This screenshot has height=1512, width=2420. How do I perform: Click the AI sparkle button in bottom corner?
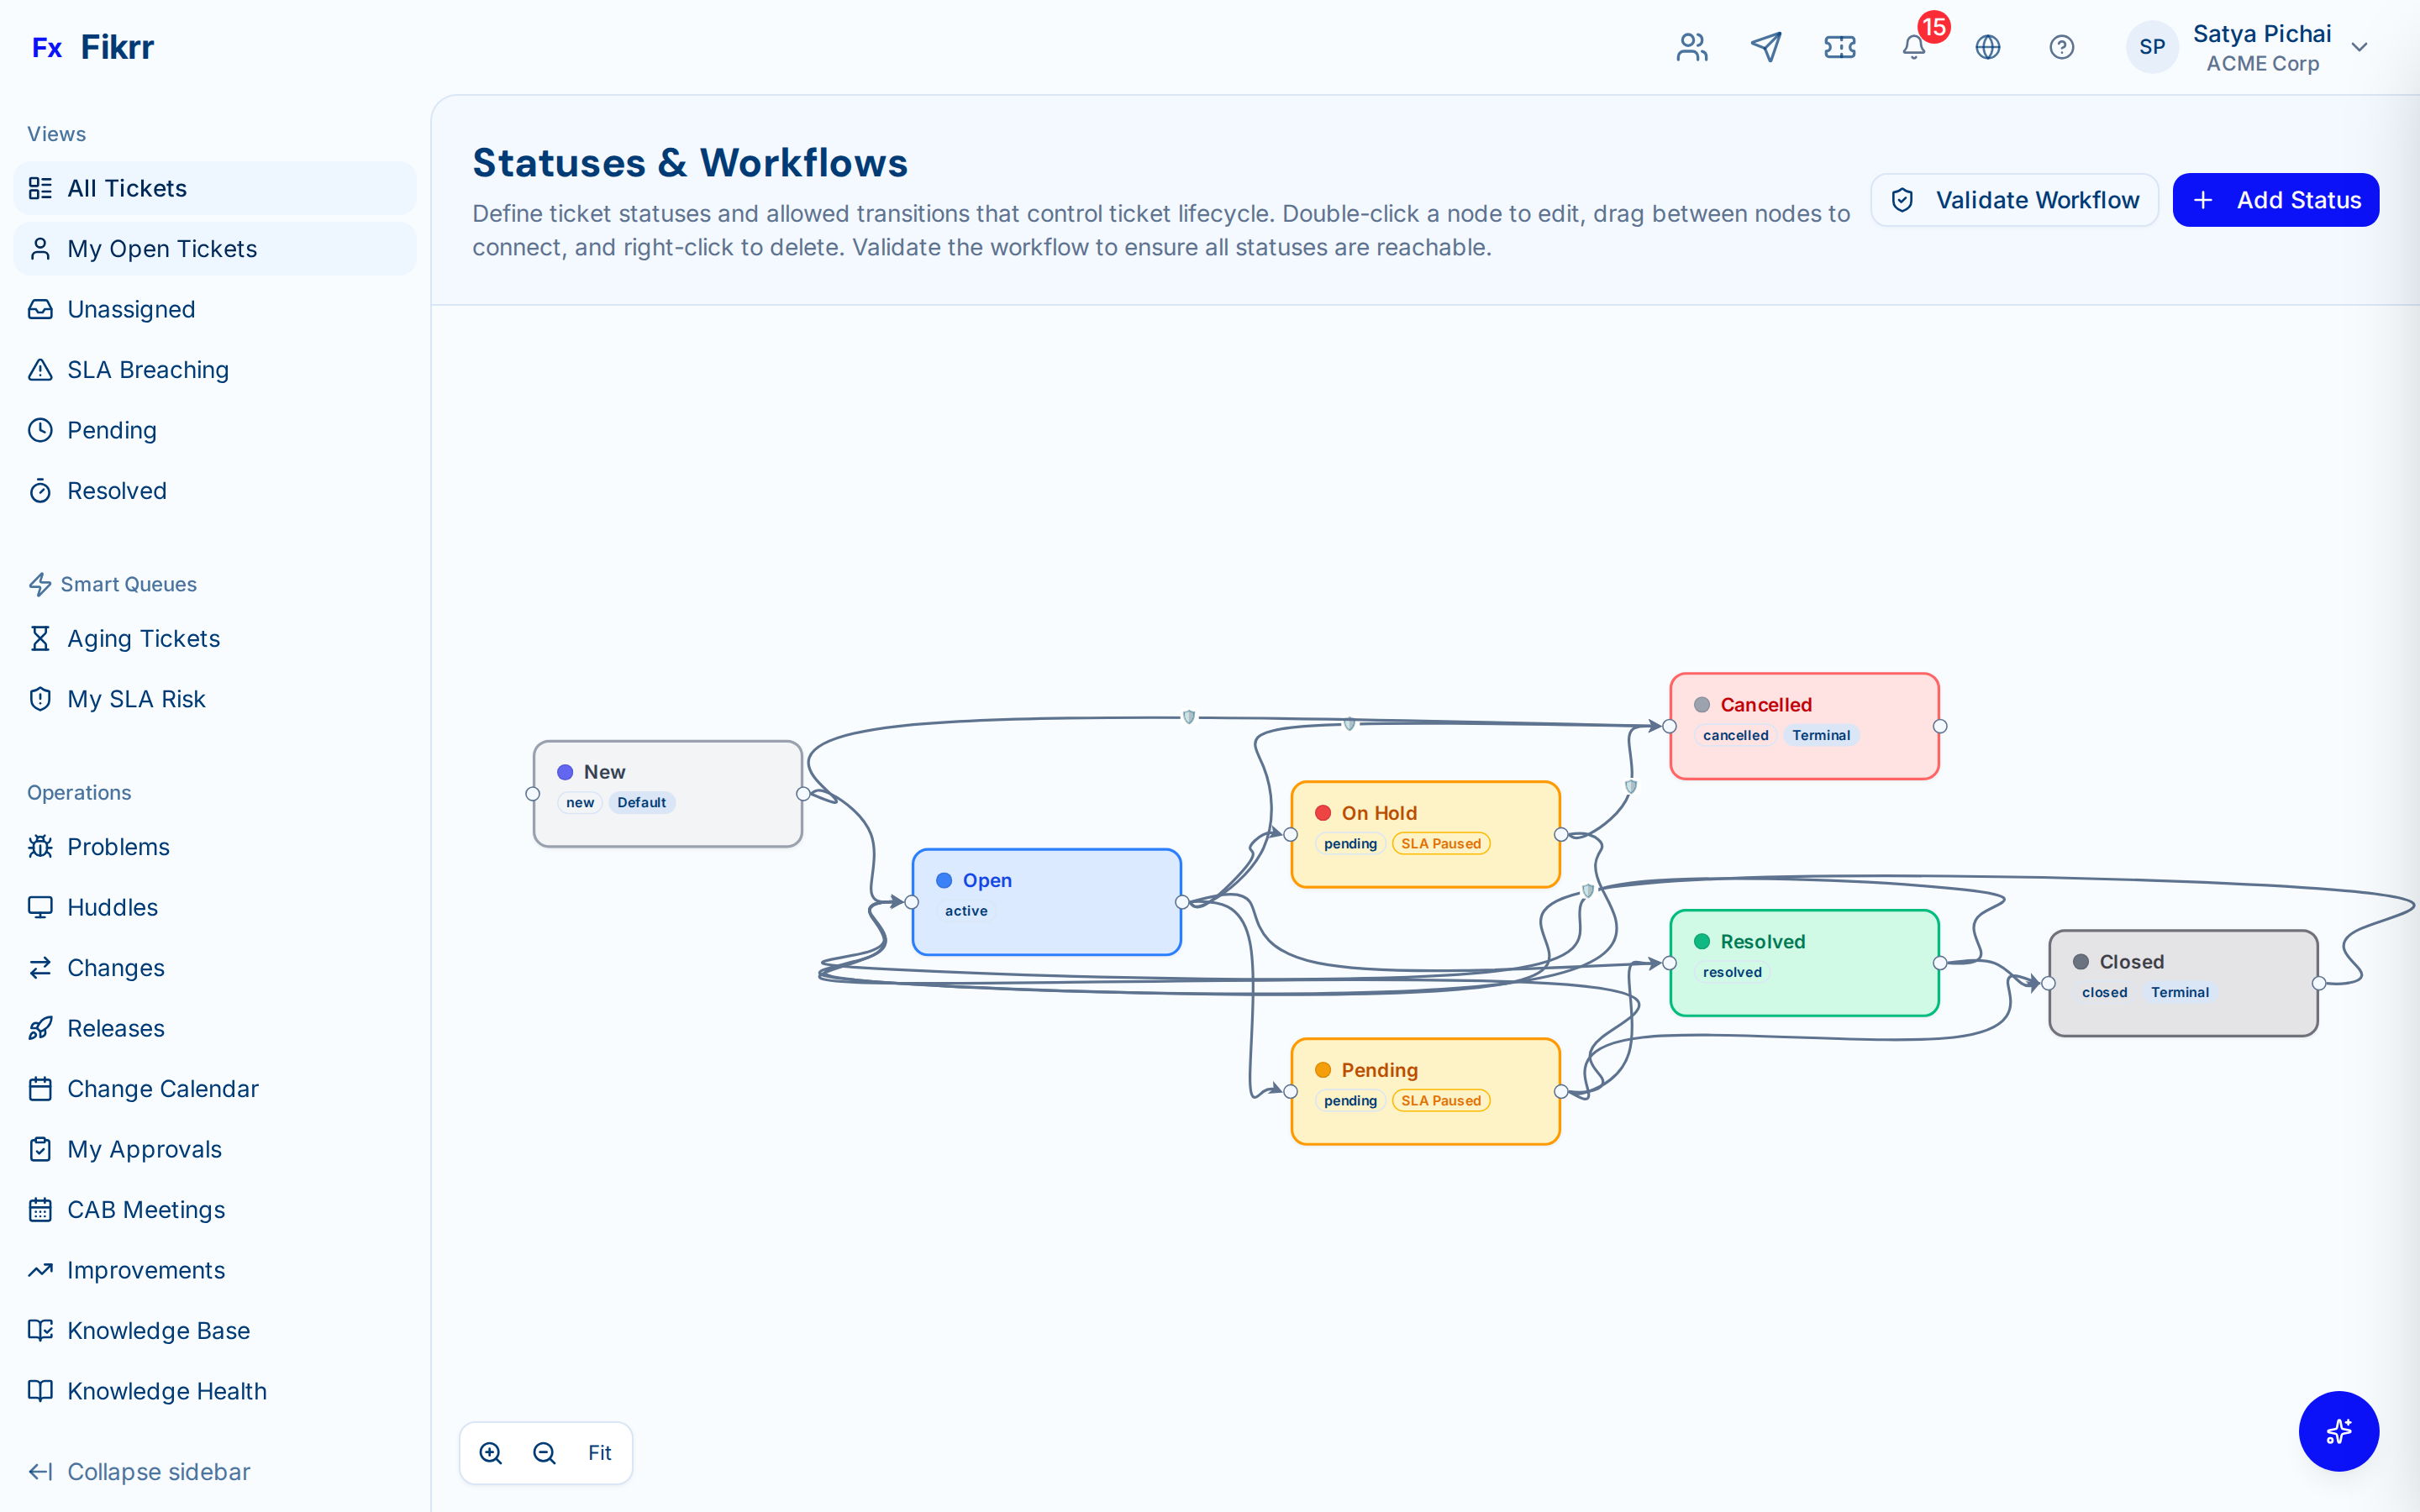[x=2339, y=1432]
